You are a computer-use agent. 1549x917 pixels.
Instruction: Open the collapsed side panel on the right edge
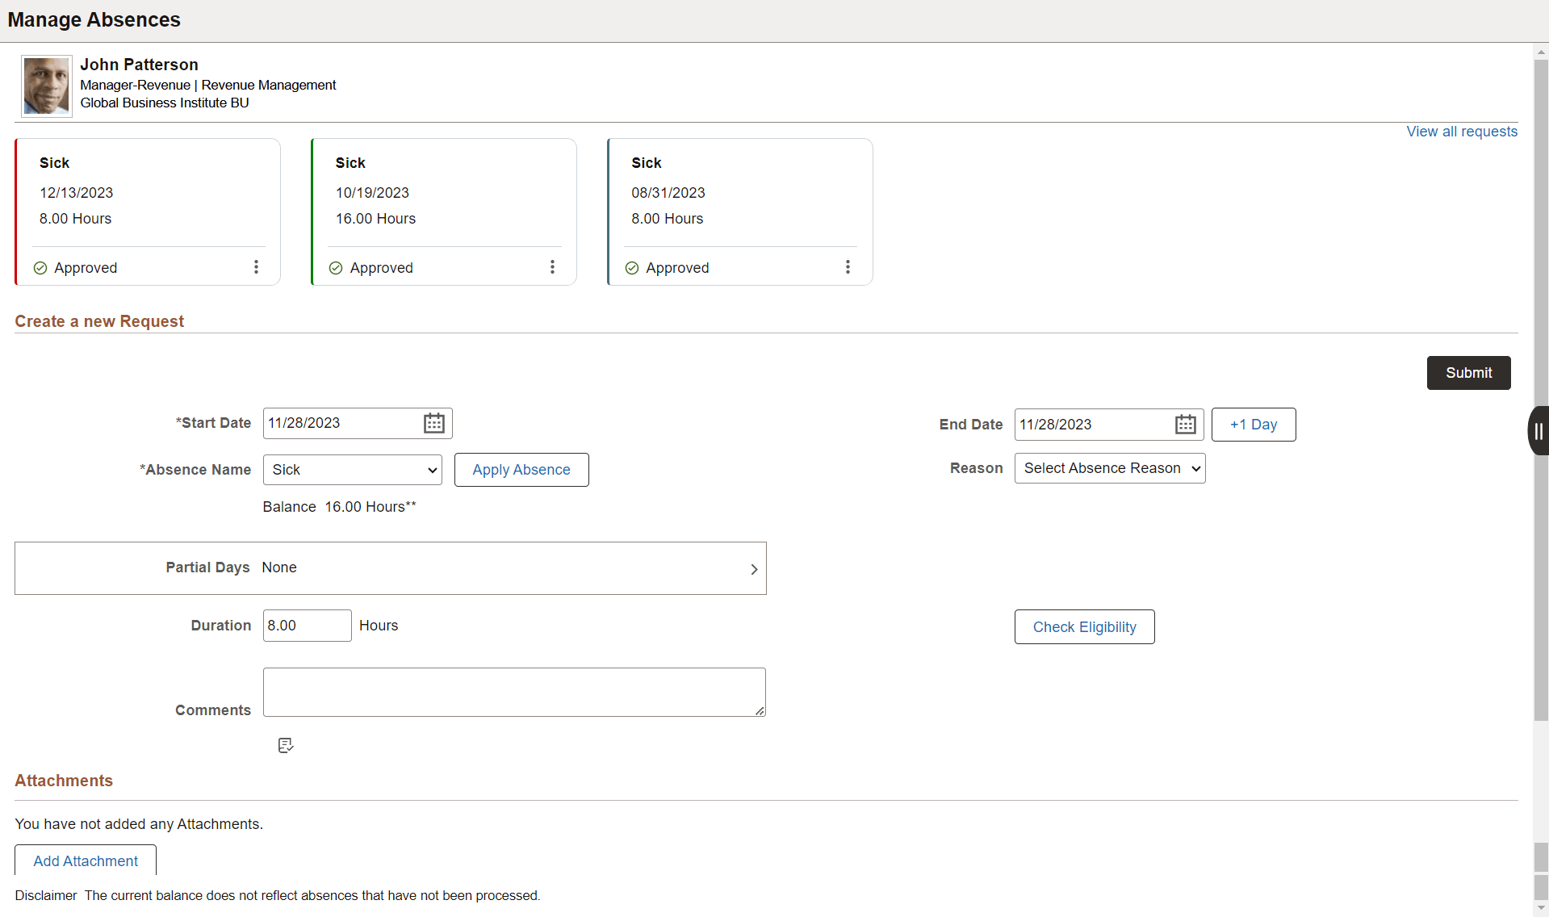[1539, 430]
